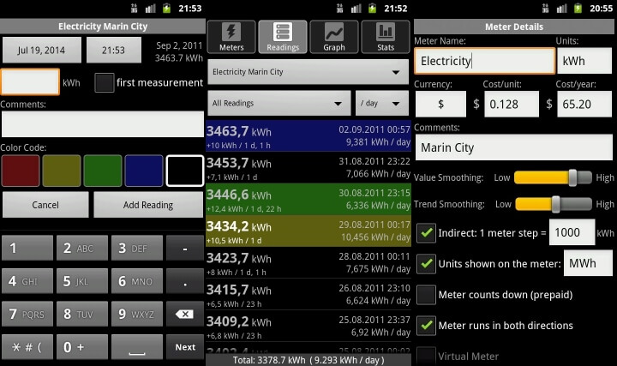Focus the reading Comments field
Image resolution: width=617 pixels, height=366 pixels.
point(102,124)
